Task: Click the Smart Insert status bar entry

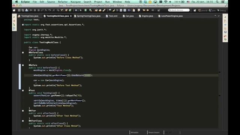Action: (x=154, y=132)
